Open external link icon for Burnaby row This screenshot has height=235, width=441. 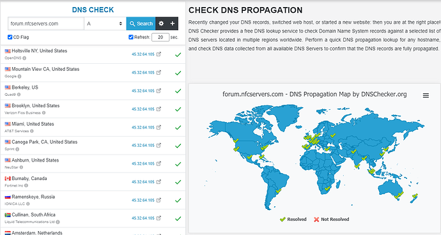click(159, 181)
